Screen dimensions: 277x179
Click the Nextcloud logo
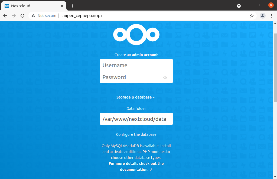136,35
